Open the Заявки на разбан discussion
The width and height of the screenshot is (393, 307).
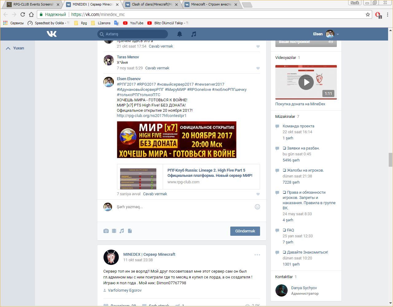(x=301, y=148)
